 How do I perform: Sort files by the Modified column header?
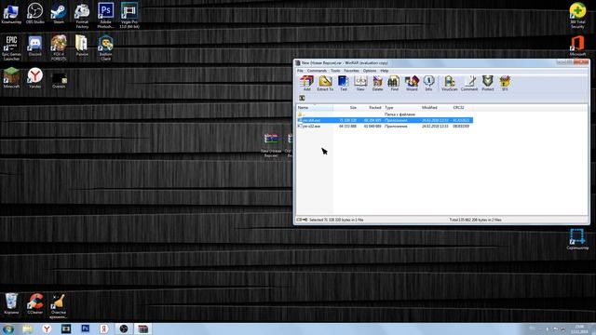click(436, 108)
